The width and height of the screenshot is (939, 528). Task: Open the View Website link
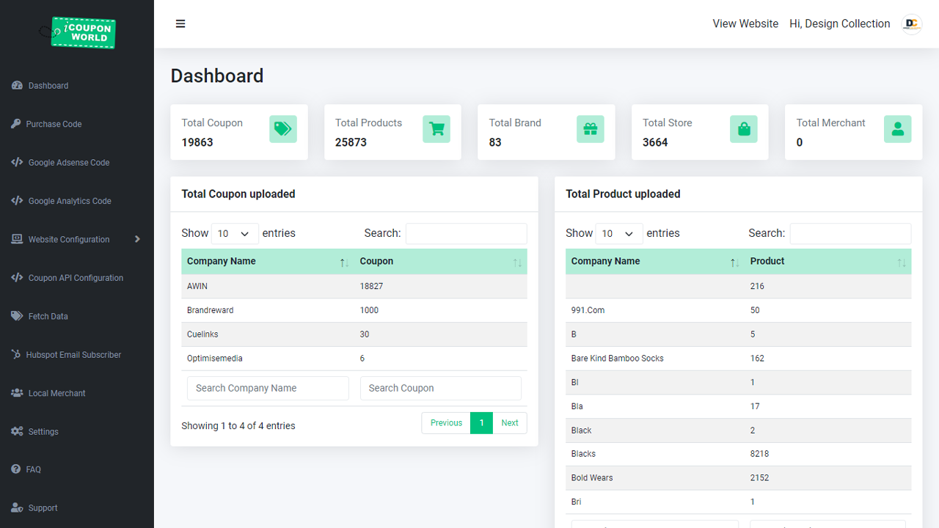(x=745, y=24)
